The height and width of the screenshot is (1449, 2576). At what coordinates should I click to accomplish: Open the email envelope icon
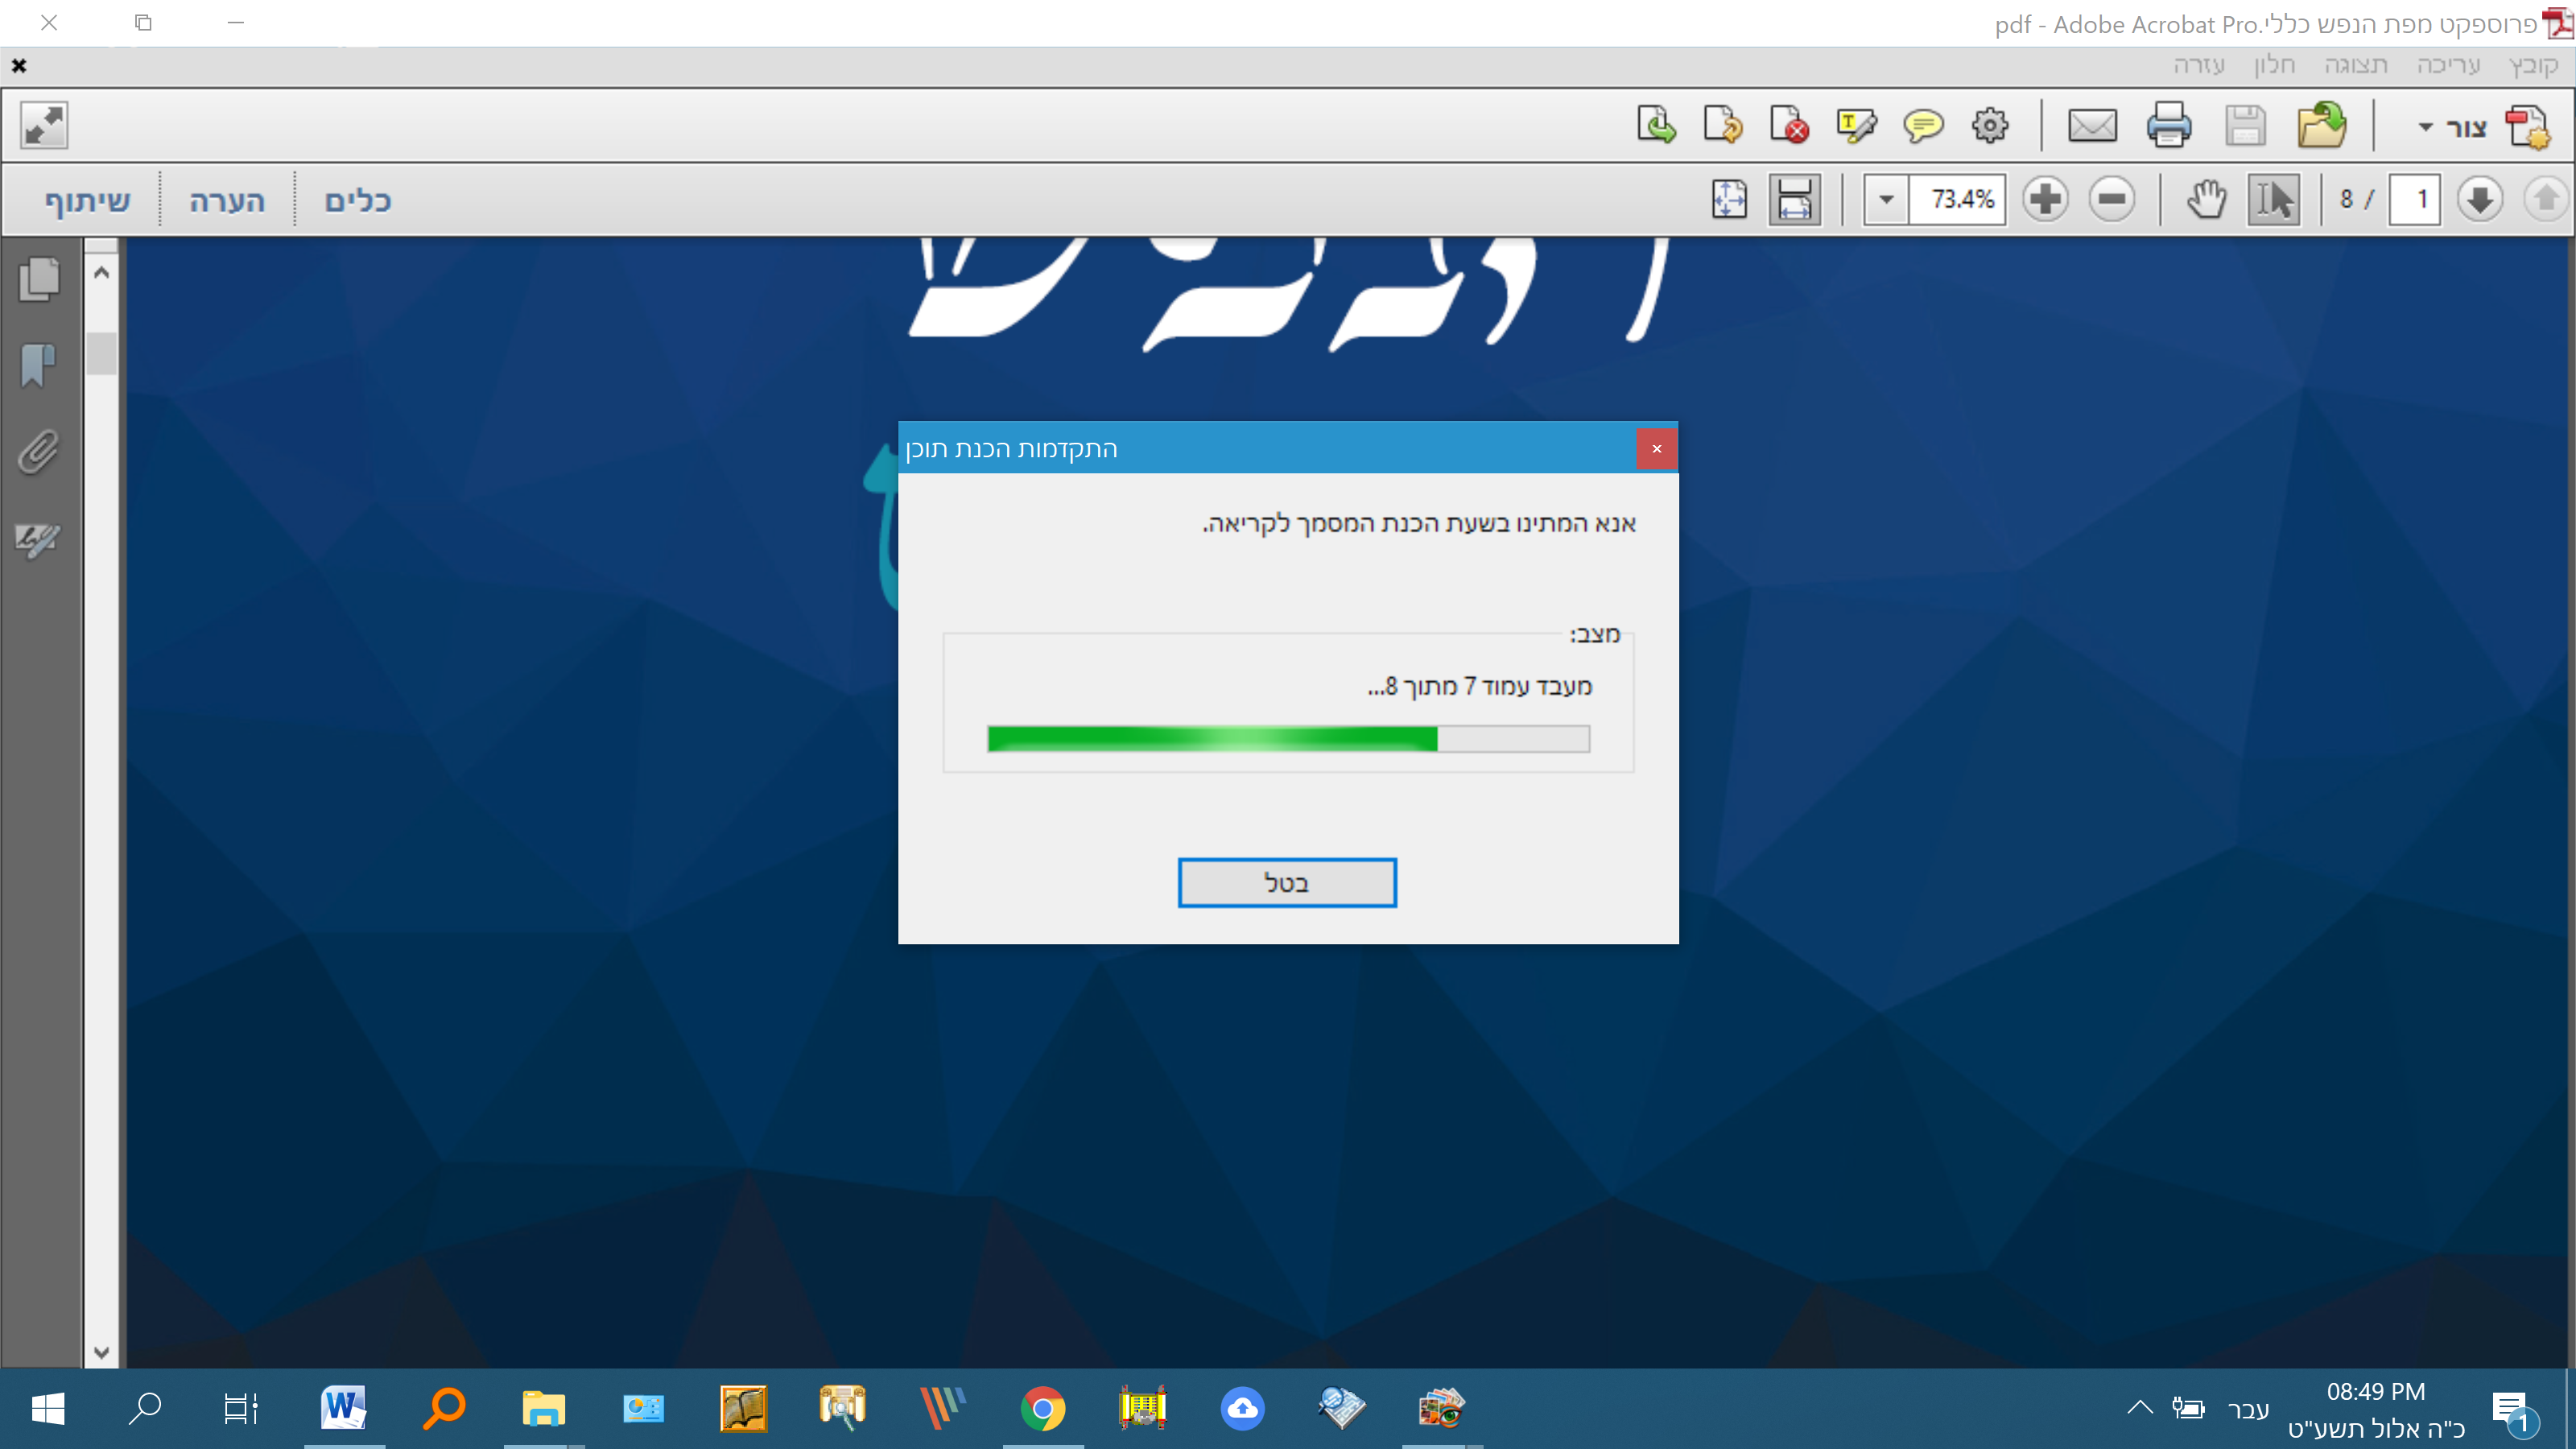[2091, 126]
